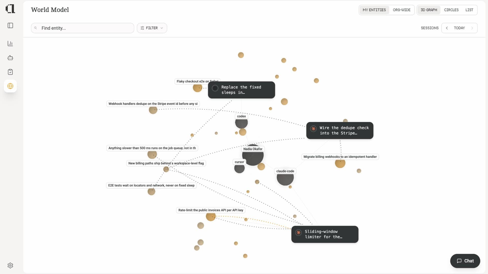Click the Claude icon on Sliding-window limiter card
Screen dimensions: 488x274
(298, 232)
